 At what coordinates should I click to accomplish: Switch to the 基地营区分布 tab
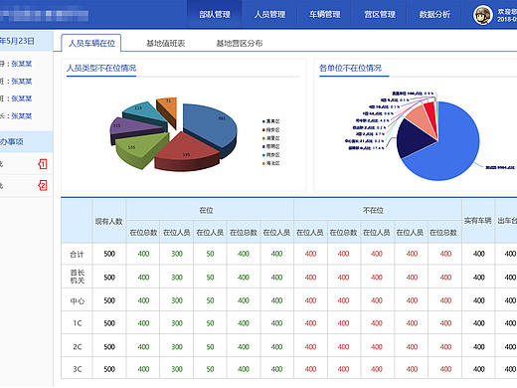[240, 43]
